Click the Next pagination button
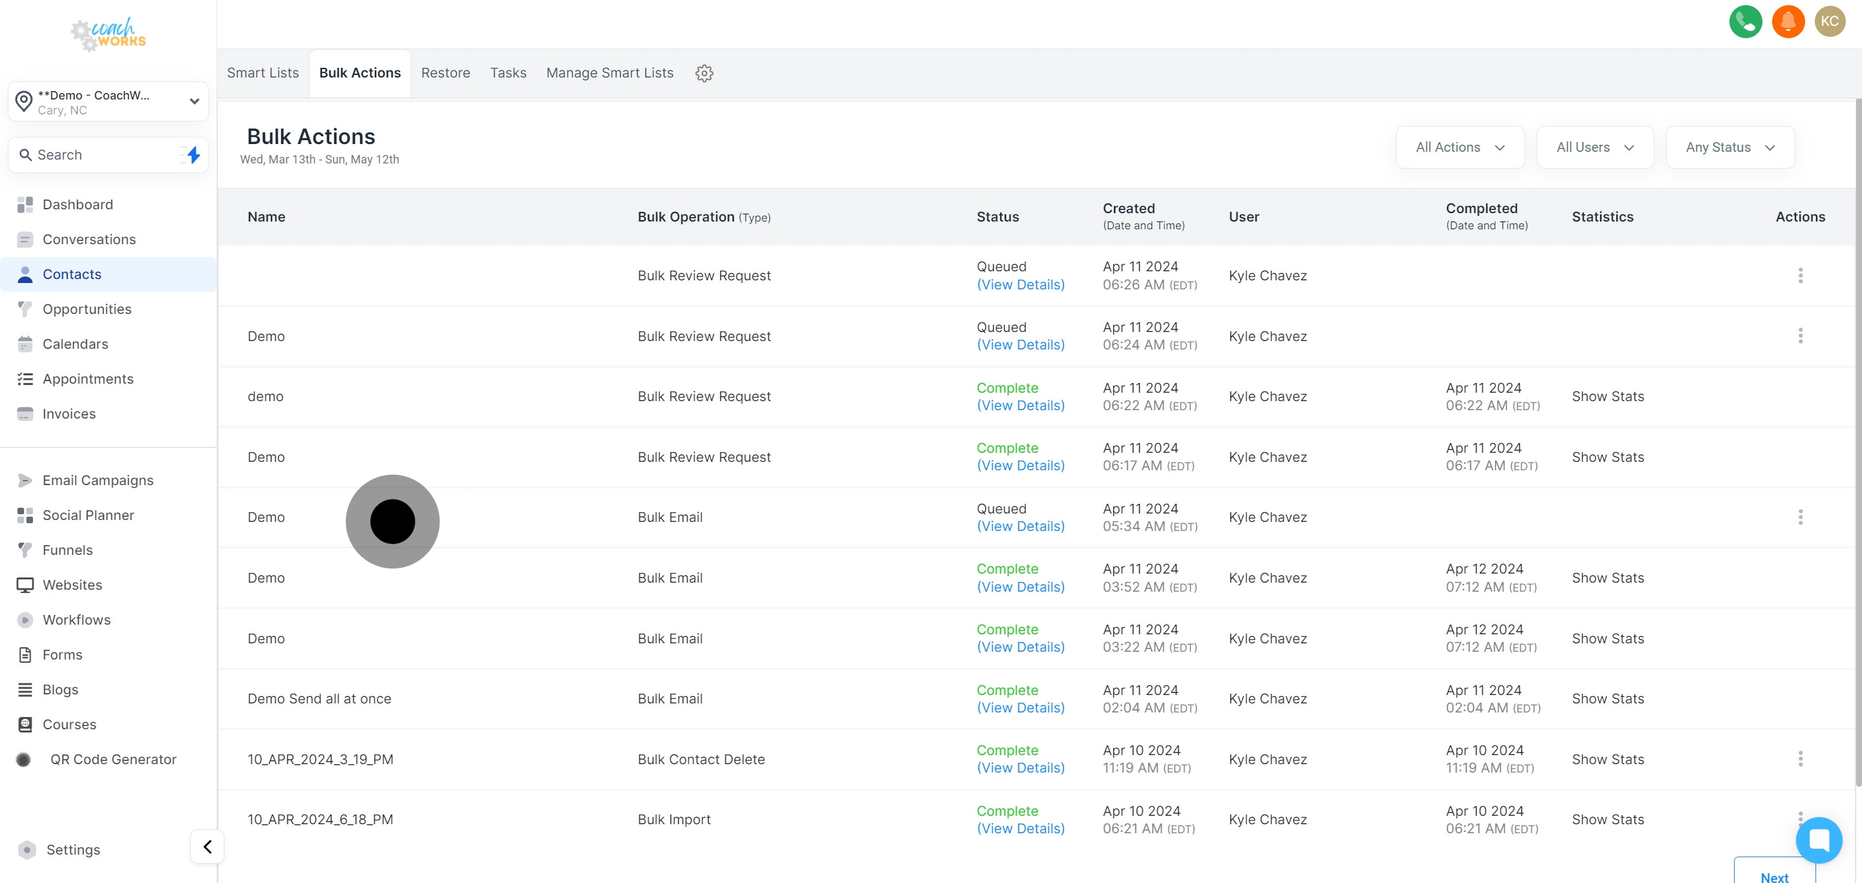The width and height of the screenshot is (1862, 883). point(1774,876)
